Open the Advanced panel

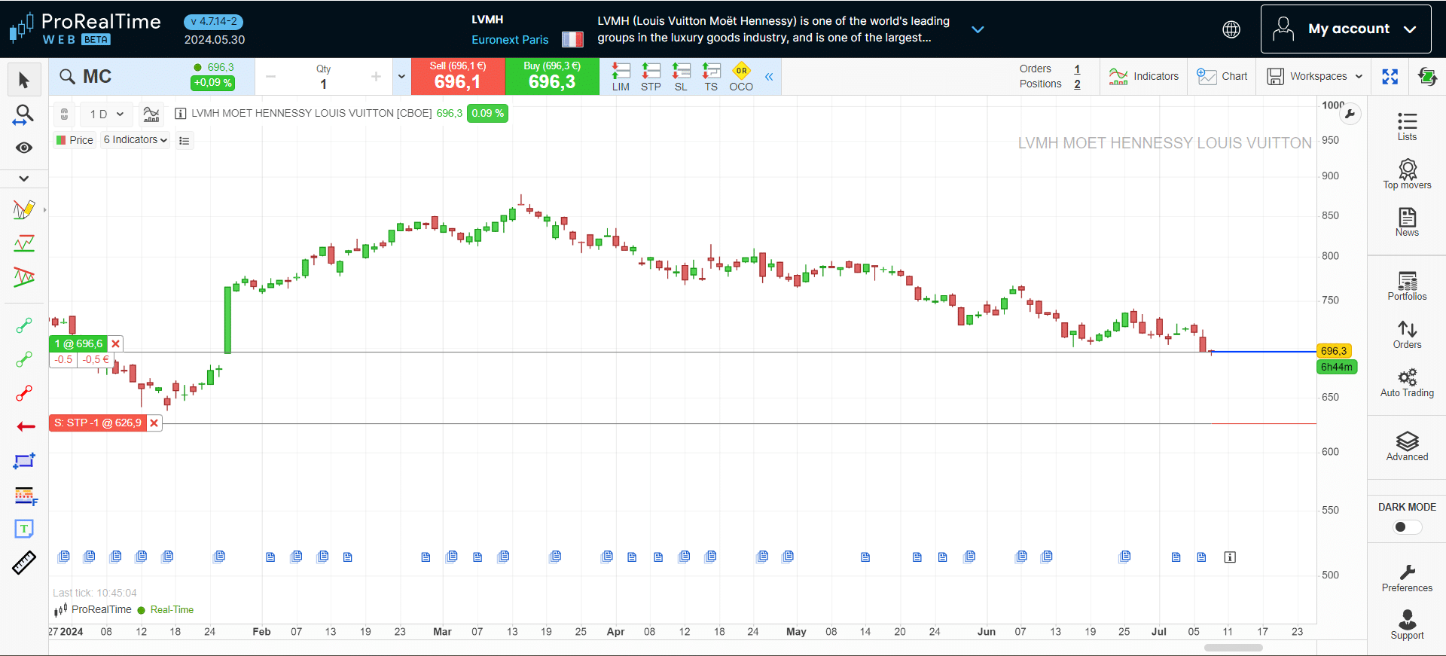pyautogui.click(x=1407, y=447)
